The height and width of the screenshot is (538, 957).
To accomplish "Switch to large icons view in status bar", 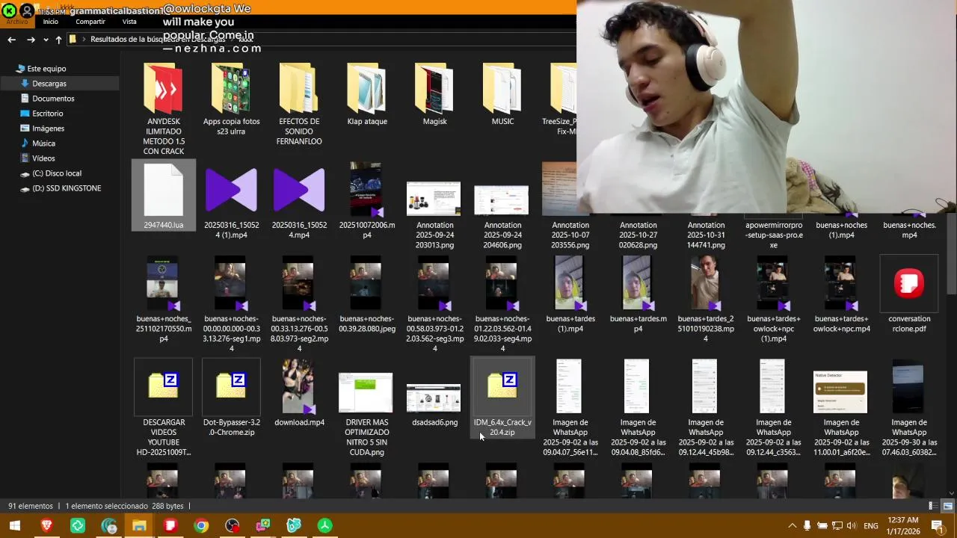I will [947, 506].
